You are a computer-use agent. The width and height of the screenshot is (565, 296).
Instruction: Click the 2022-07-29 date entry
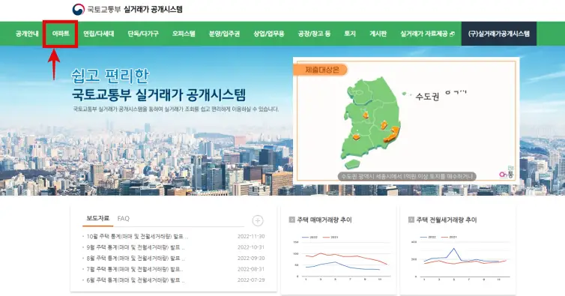(251, 280)
